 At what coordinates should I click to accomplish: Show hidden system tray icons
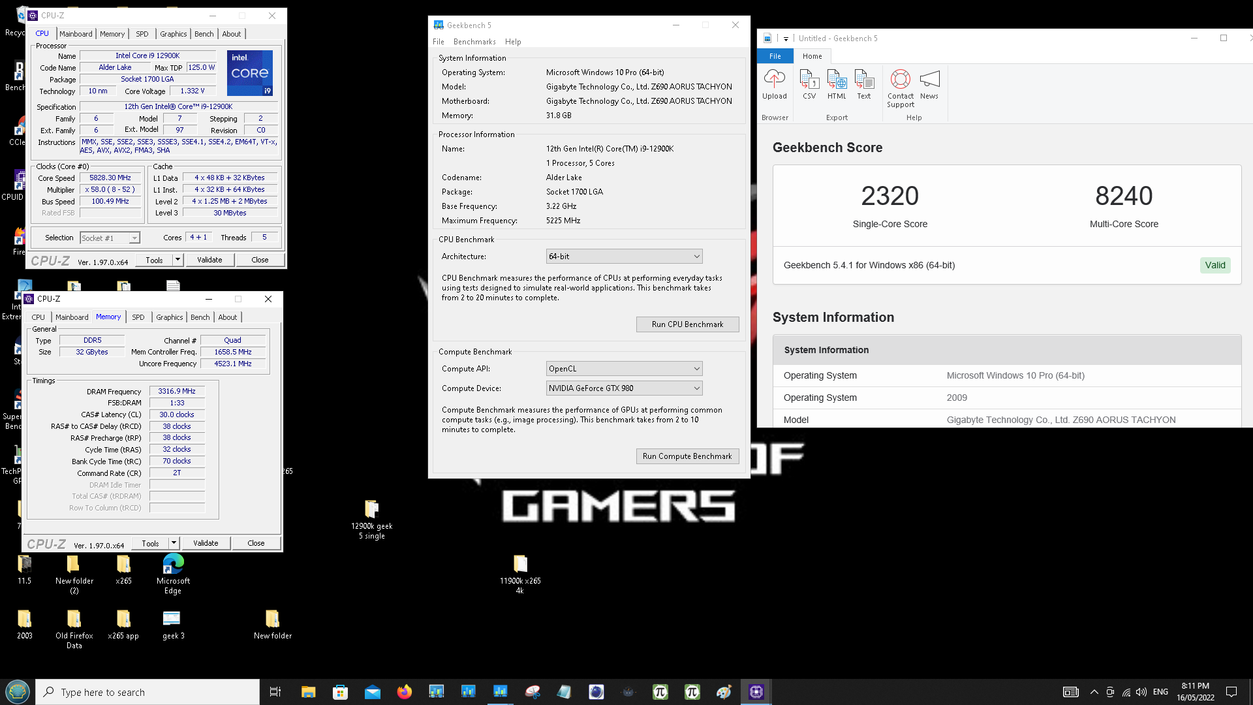coord(1094,692)
